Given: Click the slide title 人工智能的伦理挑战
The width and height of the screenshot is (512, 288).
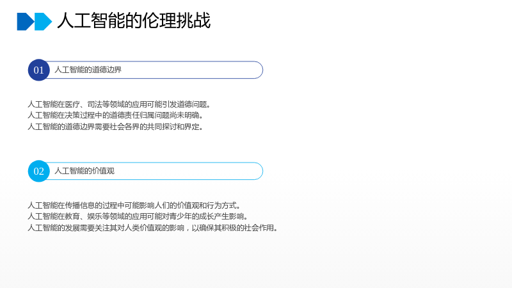Looking at the screenshot, I should (x=134, y=20).
